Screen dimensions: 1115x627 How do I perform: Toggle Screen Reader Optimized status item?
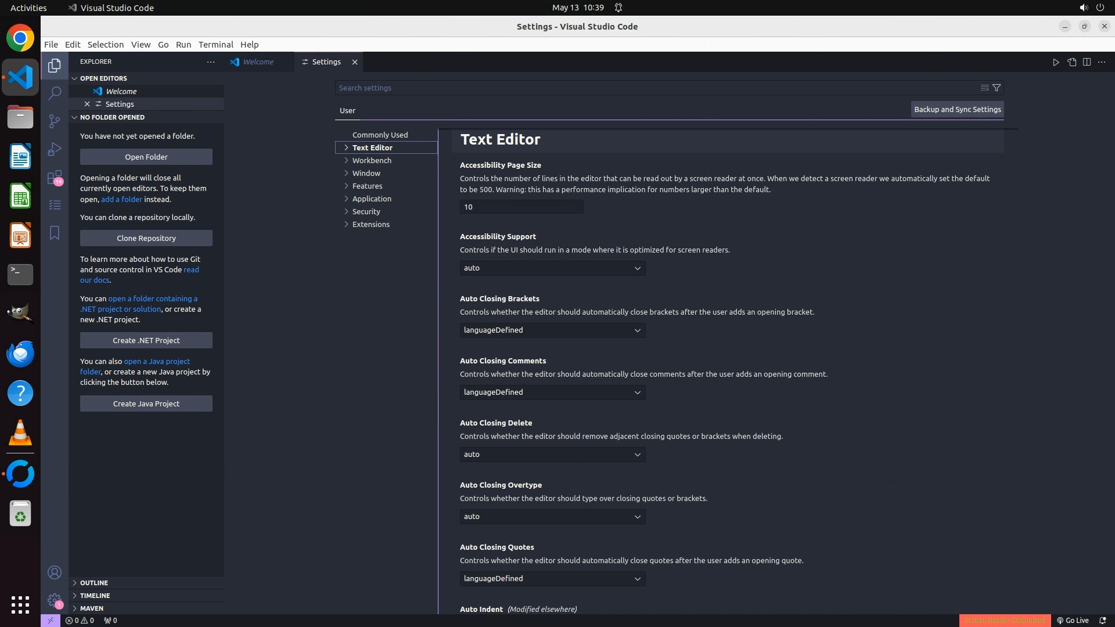click(x=1004, y=620)
